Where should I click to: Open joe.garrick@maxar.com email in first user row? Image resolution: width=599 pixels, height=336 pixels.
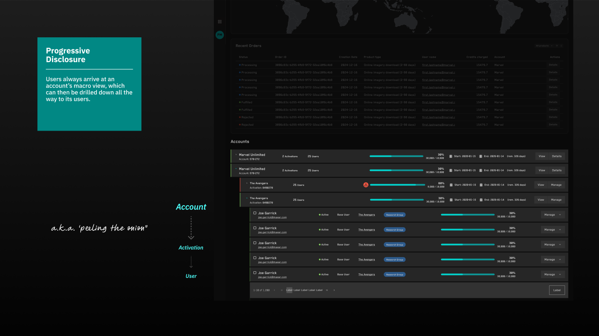pyautogui.click(x=272, y=217)
